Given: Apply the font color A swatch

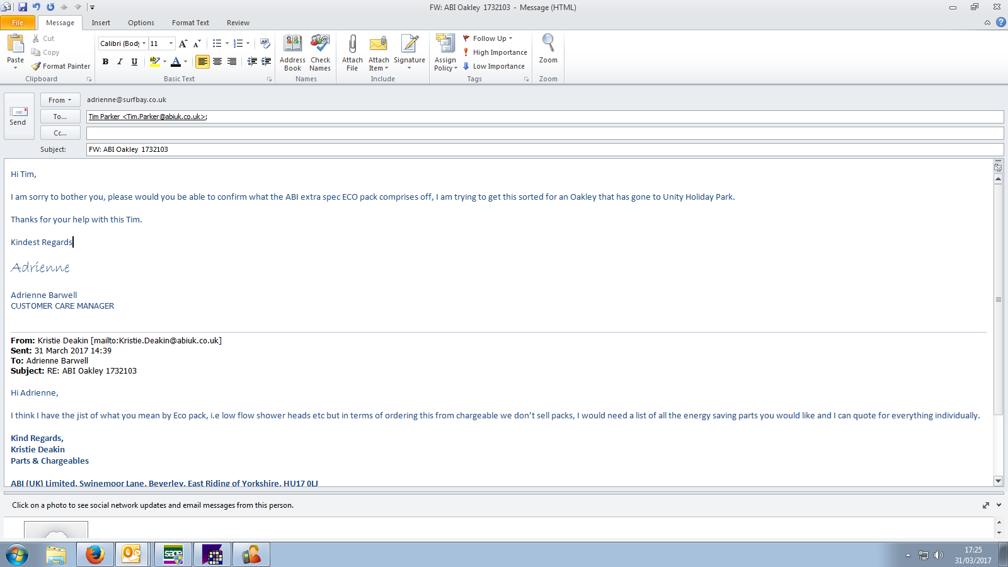Looking at the screenshot, I should 176,61.
